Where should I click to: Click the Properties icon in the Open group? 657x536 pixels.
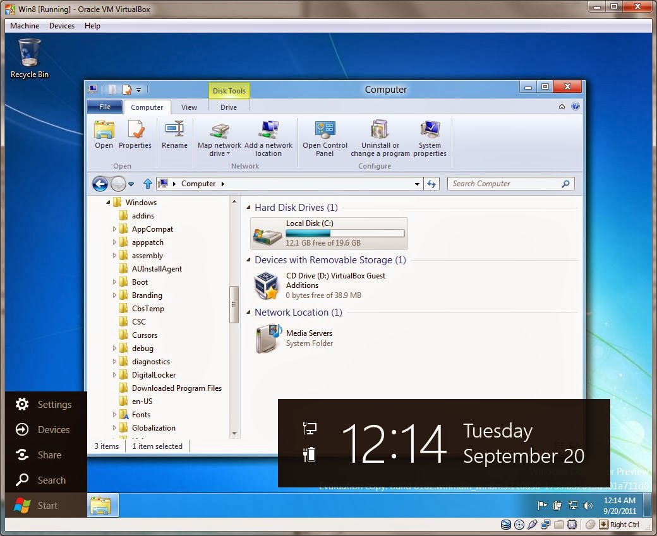point(135,134)
